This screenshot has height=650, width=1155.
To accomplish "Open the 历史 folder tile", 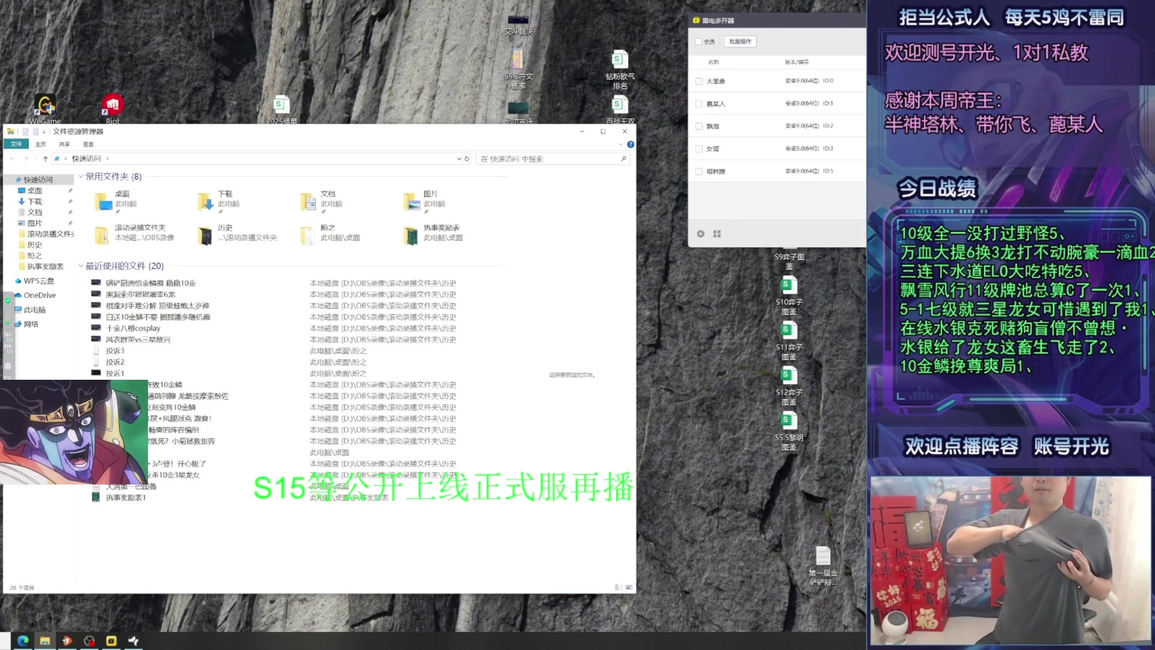I will point(237,234).
